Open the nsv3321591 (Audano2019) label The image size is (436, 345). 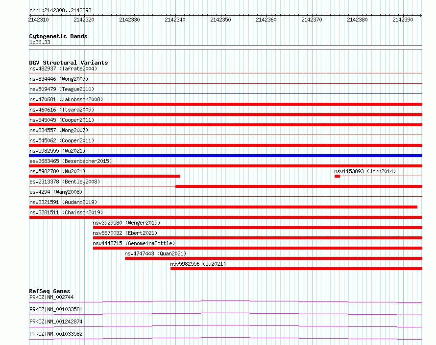coord(63,202)
